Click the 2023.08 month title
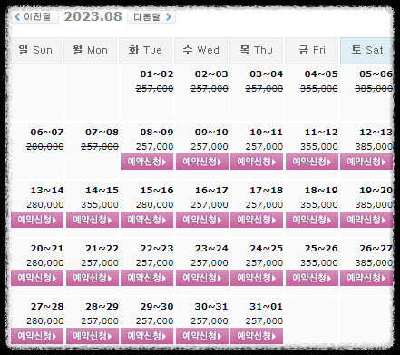Image resolution: width=400 pixels, height=355 pixels. [93, 16]
